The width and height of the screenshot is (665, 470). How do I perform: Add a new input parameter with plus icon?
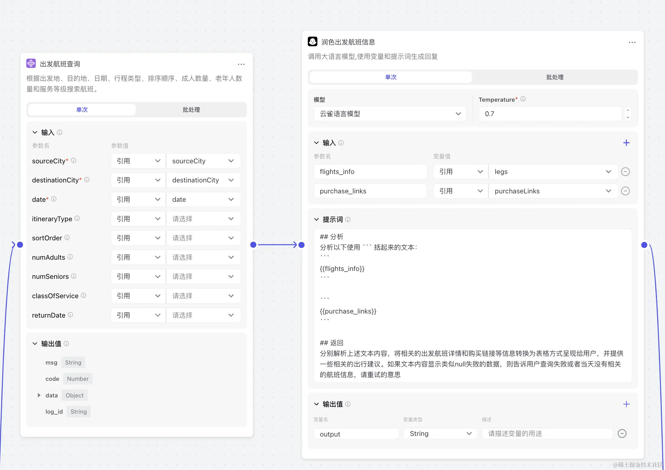click(x=626, y=143)
